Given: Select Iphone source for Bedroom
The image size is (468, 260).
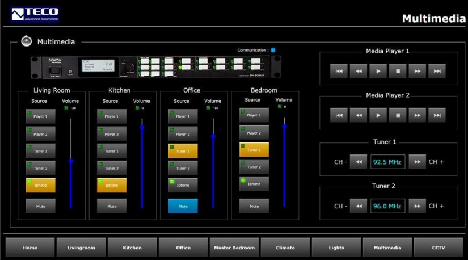Looking at the screenshot, I should (x=254, y=184).
